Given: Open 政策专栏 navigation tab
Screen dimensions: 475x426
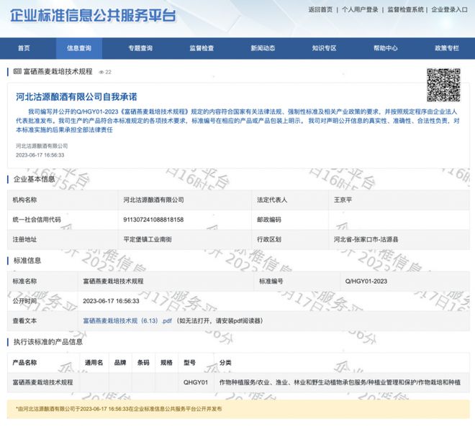Looking at the screenshot, I should click(x=447, y=48).
